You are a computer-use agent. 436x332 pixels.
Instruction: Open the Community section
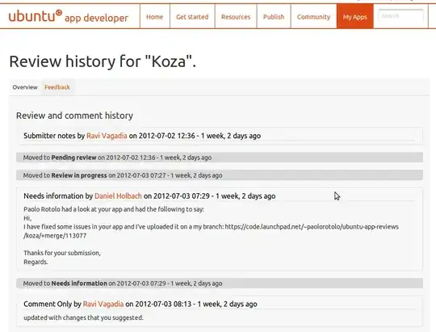click(x=313, y=17)
